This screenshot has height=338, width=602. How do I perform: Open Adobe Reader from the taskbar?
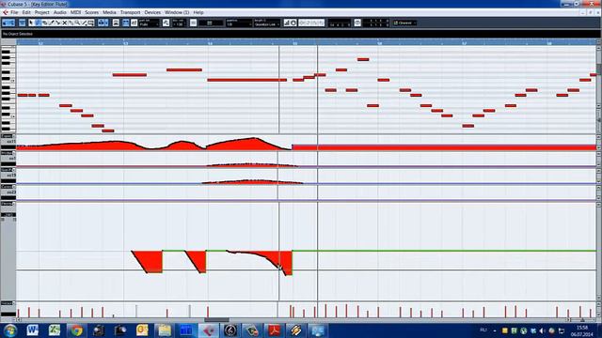point(274,330)
